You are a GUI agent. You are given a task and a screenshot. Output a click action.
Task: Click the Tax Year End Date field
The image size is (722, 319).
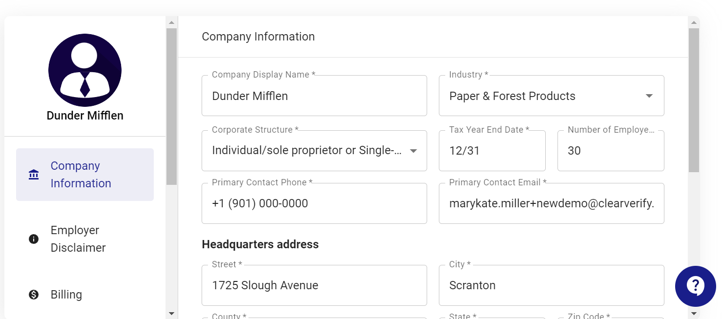(492, 151)
